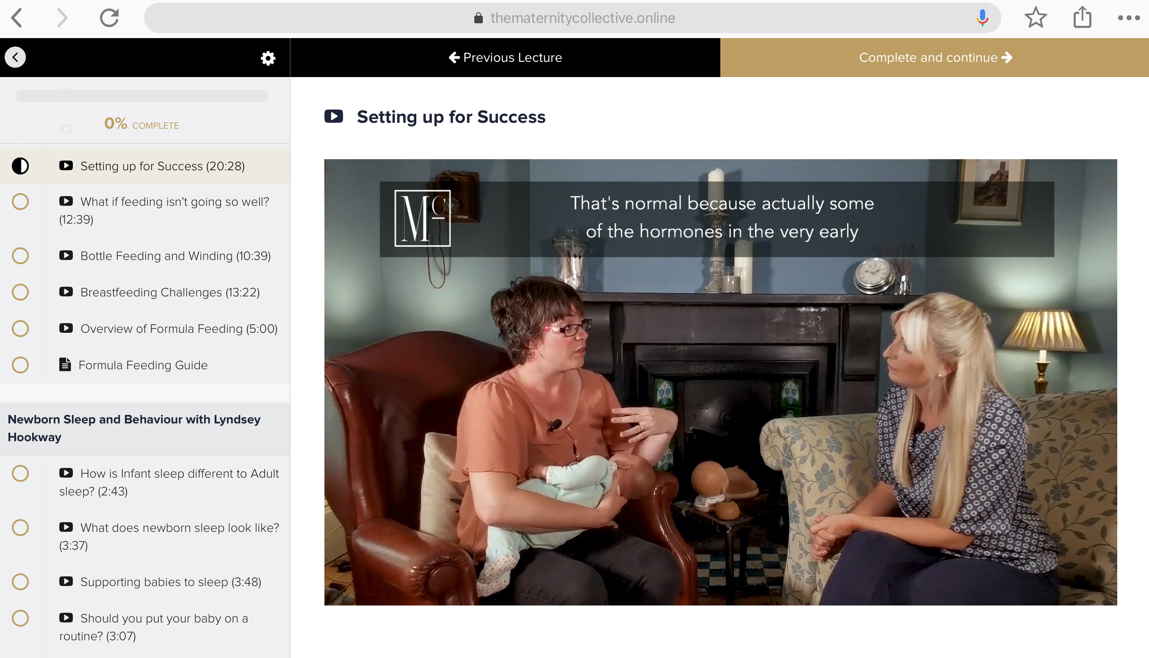Click video icon beside Setting up for Success (20:28)

(x=66, y=166)
